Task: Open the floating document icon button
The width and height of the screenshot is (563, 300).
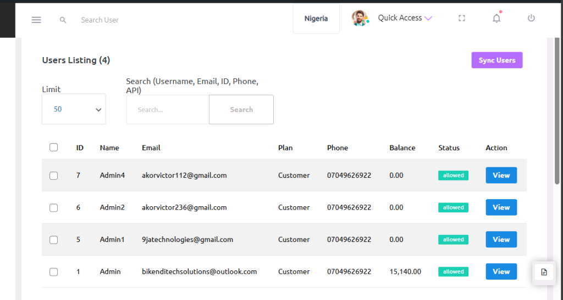Action: [544, 272]
